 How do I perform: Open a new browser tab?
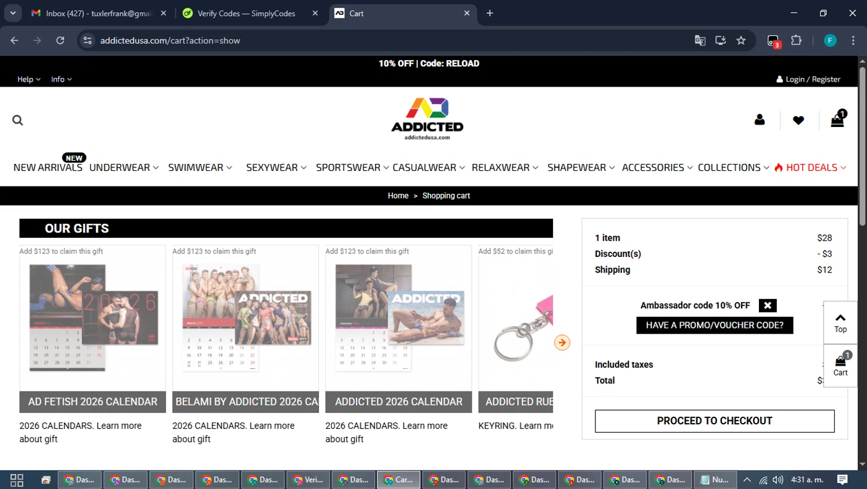[490, 13]
